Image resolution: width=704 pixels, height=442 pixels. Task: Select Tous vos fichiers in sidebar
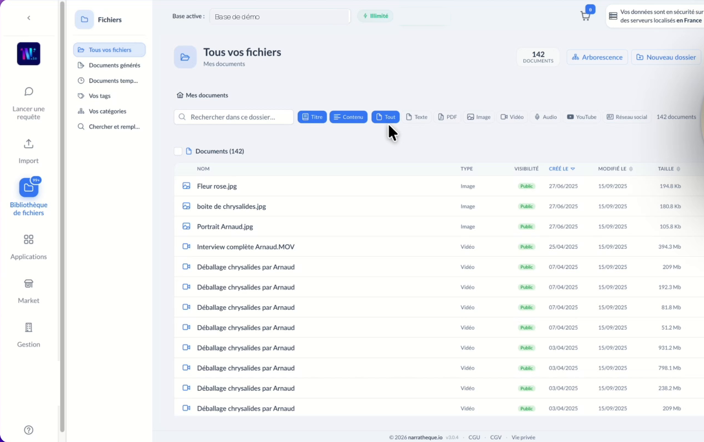110,50
